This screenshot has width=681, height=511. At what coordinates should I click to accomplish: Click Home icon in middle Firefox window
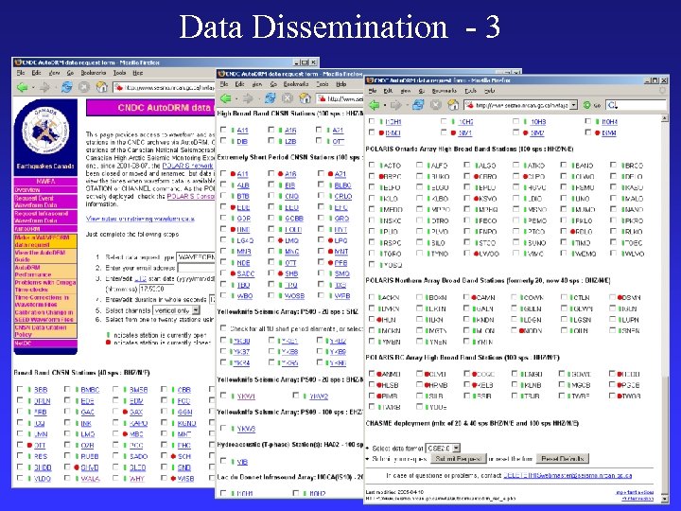pos(305,98)
